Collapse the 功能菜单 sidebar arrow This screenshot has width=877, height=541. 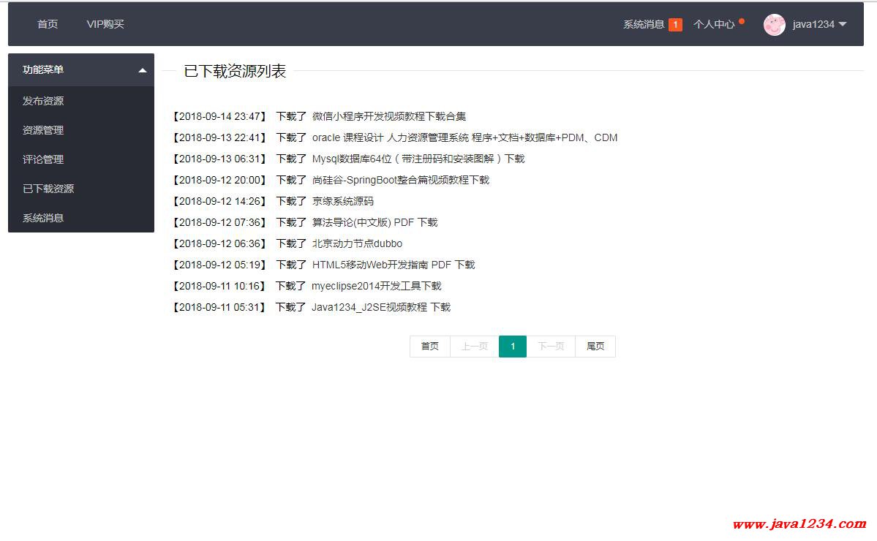tap(143, 70)
